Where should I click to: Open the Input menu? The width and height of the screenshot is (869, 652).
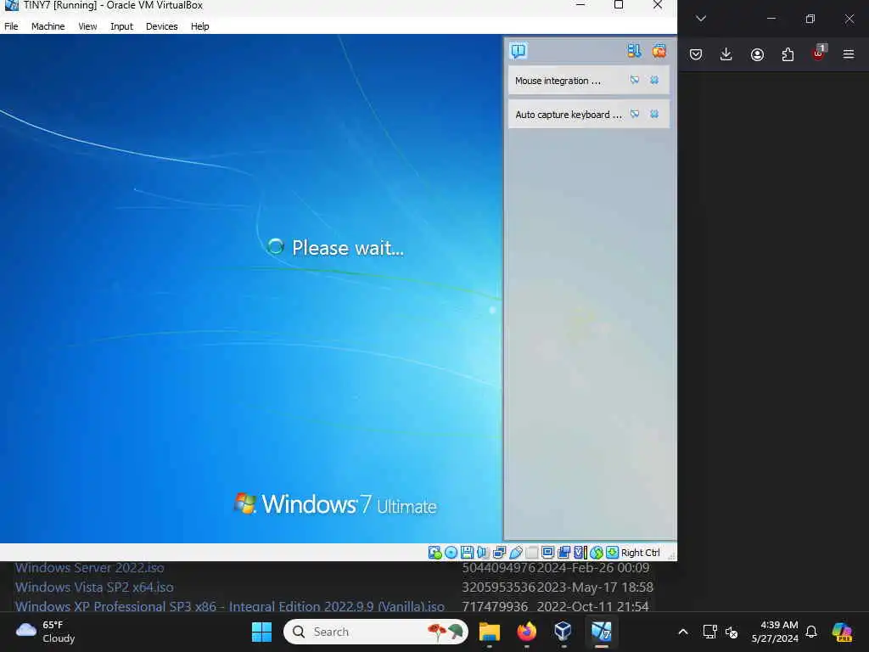tap(121, 26)
